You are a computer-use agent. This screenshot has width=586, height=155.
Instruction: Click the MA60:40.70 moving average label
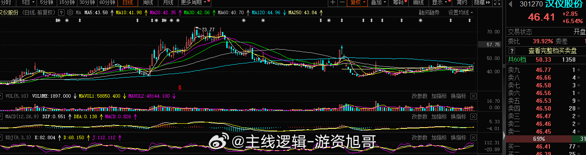[x=231, y=12]
